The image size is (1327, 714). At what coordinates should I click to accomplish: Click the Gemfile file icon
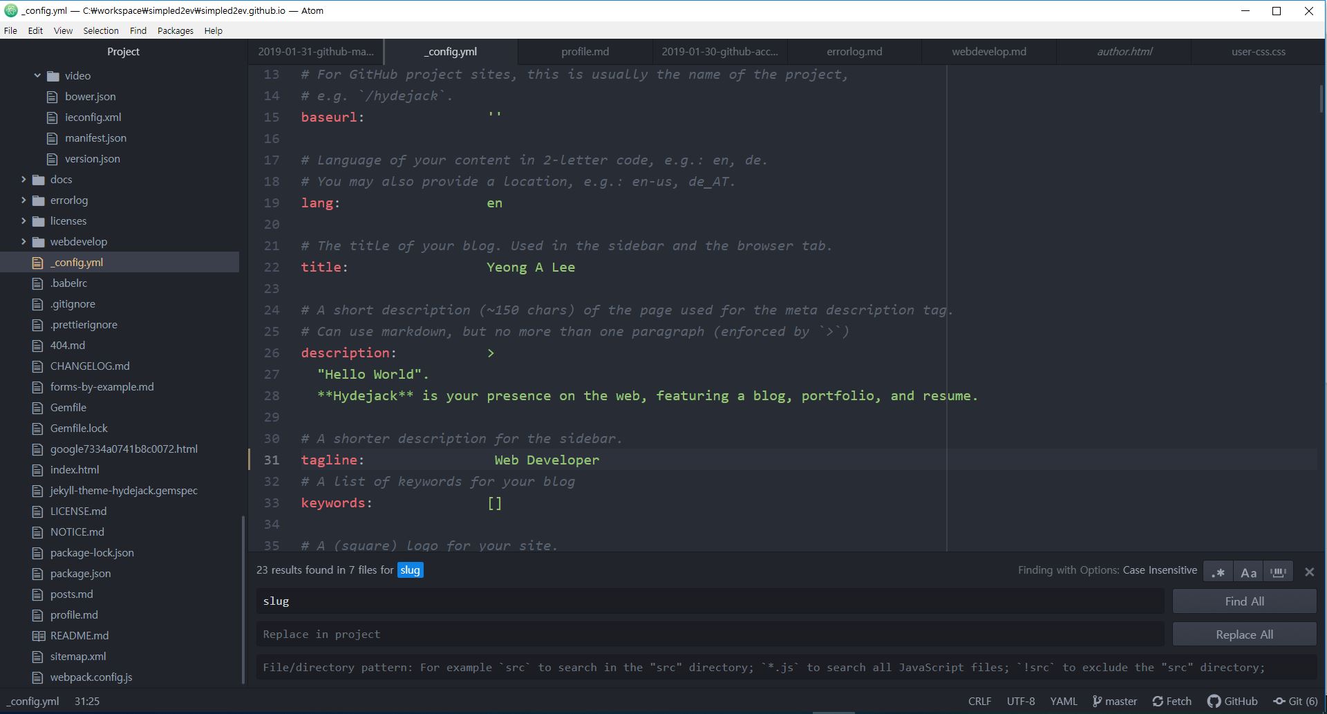click(37, 408)
